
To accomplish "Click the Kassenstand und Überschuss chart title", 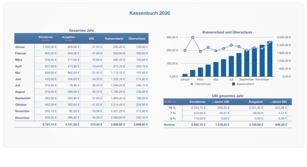I will tap(227, 32).
